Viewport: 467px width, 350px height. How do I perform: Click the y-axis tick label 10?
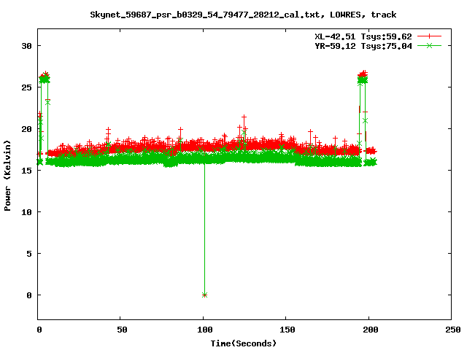(26, 212)
